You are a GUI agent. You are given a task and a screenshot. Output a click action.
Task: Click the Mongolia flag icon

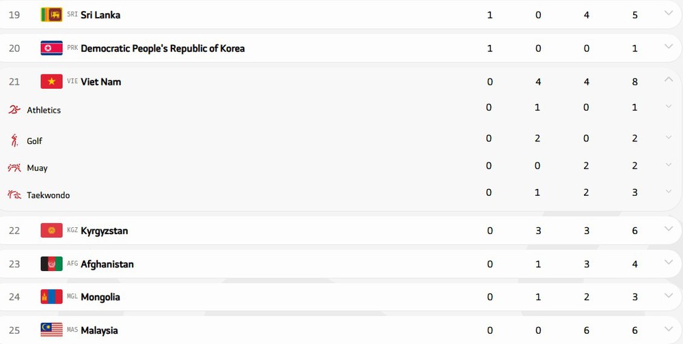[51, 297]
